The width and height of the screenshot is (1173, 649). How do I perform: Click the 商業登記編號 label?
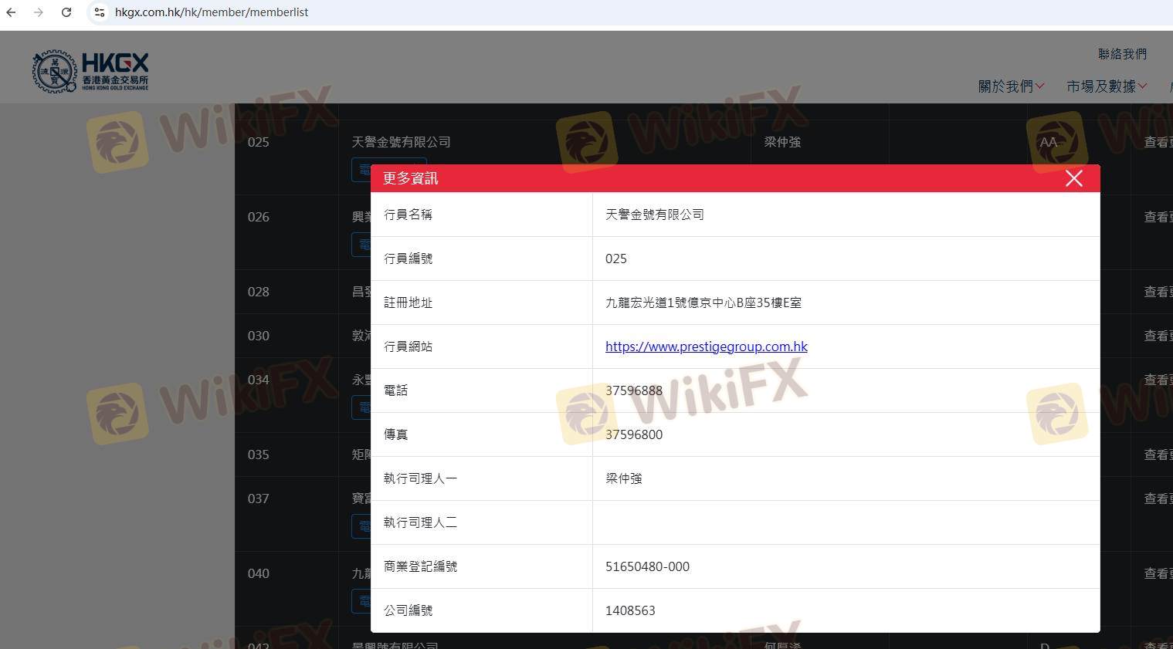point(420,566)
